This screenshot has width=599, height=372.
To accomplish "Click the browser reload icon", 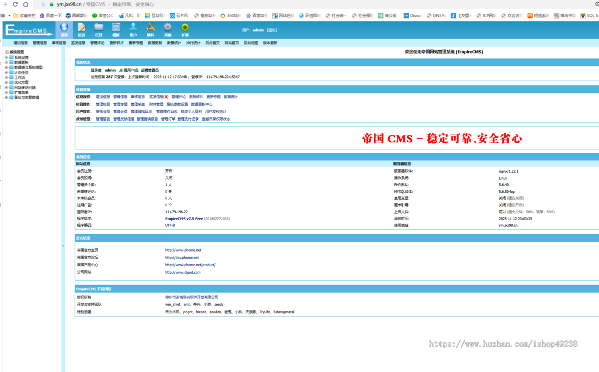I will pyautogui.click(x=15, y=4).
